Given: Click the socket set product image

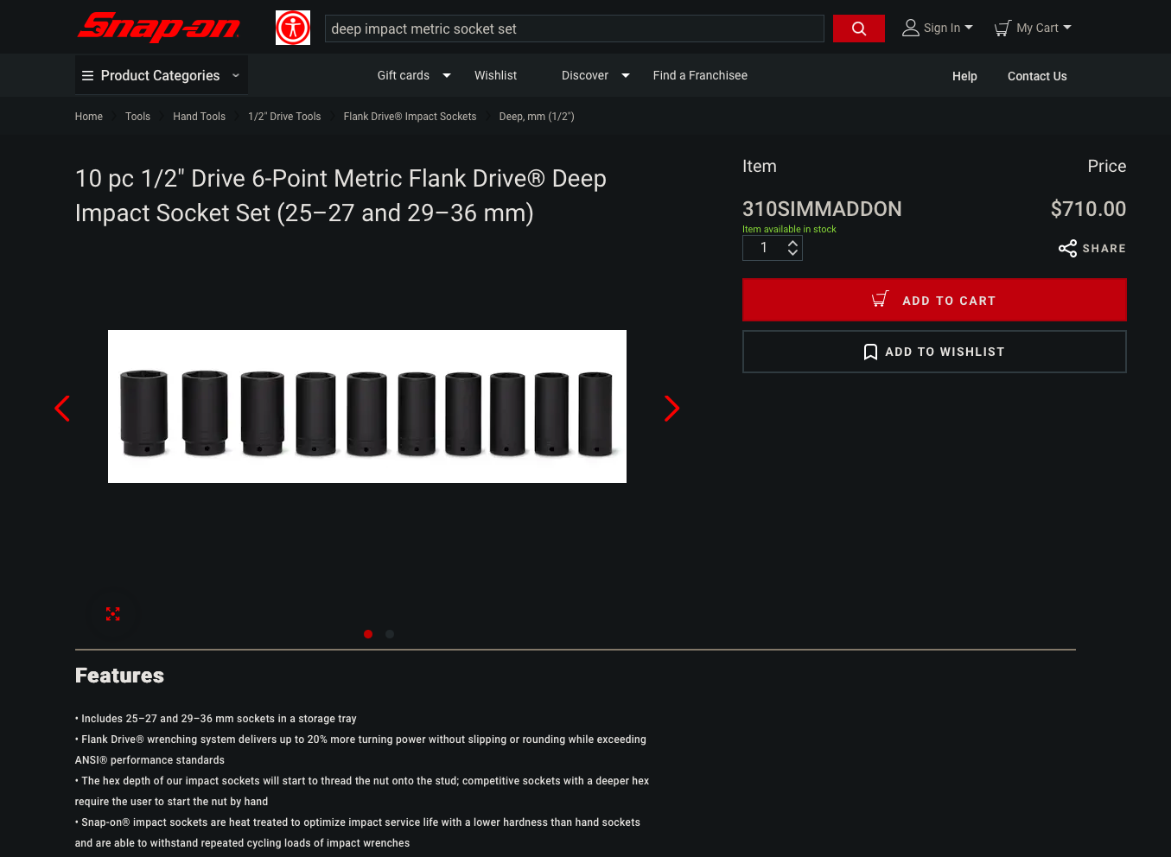Looking at the screenshot, I should (x=367, y=406).
